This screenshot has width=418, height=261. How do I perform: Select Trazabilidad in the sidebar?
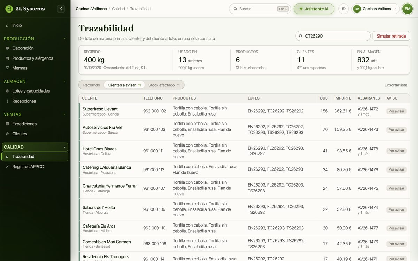pyautogui.click(x=35, y=157)
